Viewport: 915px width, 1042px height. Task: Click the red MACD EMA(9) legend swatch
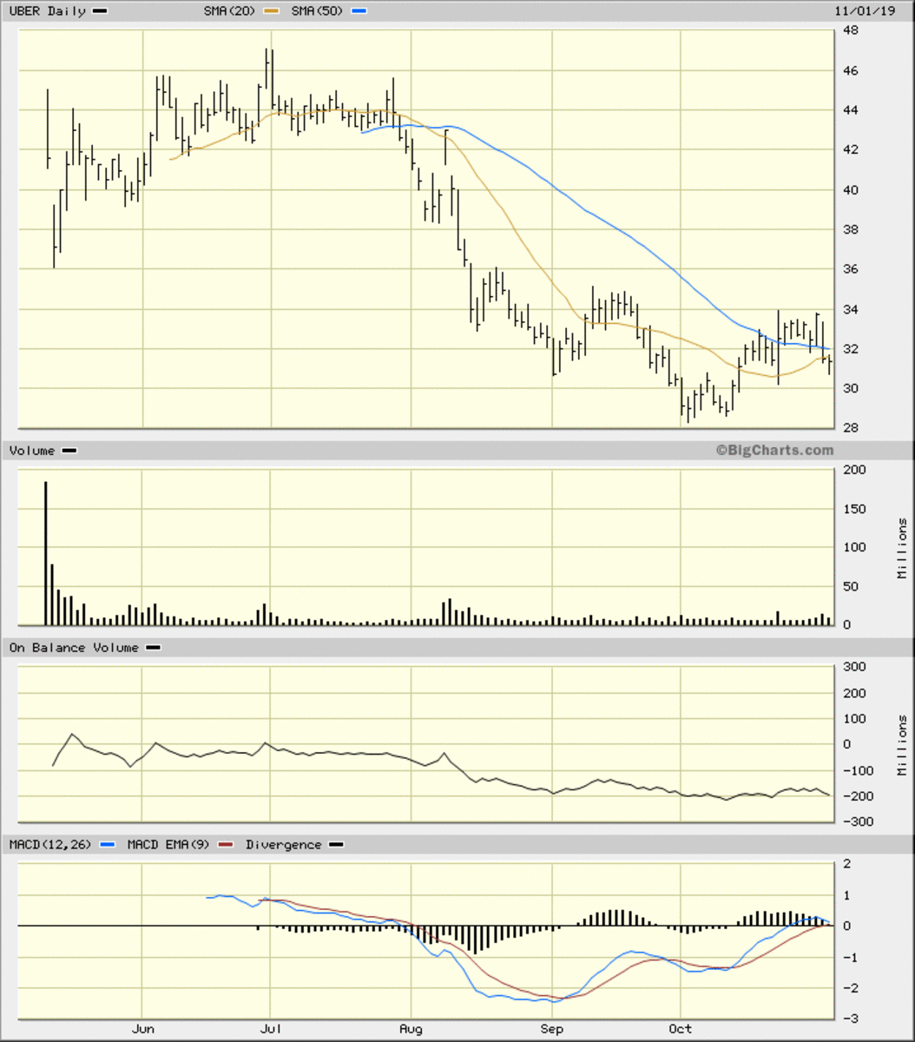coord(226,845)
